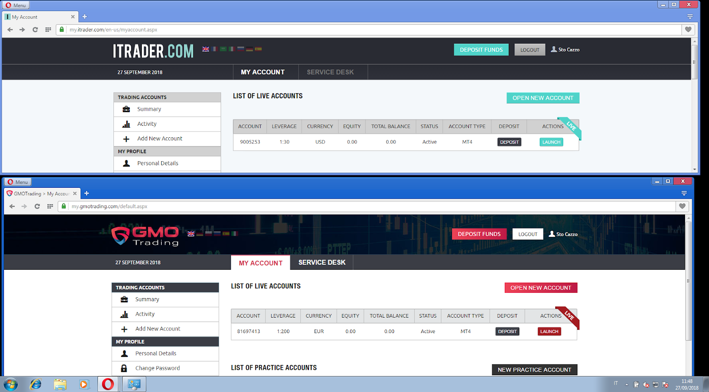The height and width of the screenshot is (392, 709).
Task: Launch Internet Explorer from the taskbar
Action: pyautogui.click(x=35, y=384)
